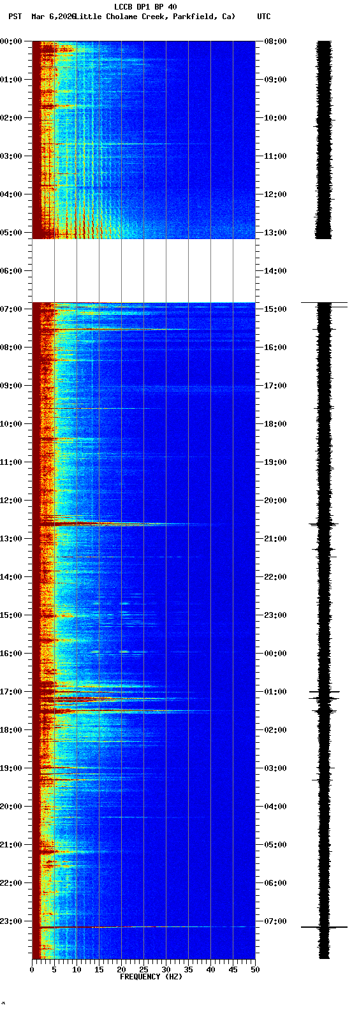352x1010 pixels.
Task: Click the 00:00 label on the UTC axis
Action: (275, 654)
